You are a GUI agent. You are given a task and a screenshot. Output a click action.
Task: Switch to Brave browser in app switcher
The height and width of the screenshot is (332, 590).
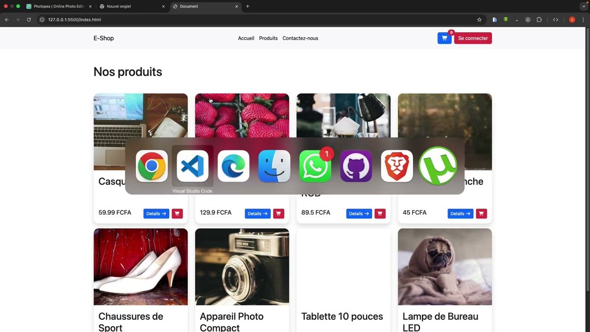(397, 166)
